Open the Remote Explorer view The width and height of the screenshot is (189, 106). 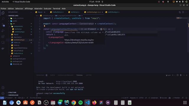coord(3,42)
